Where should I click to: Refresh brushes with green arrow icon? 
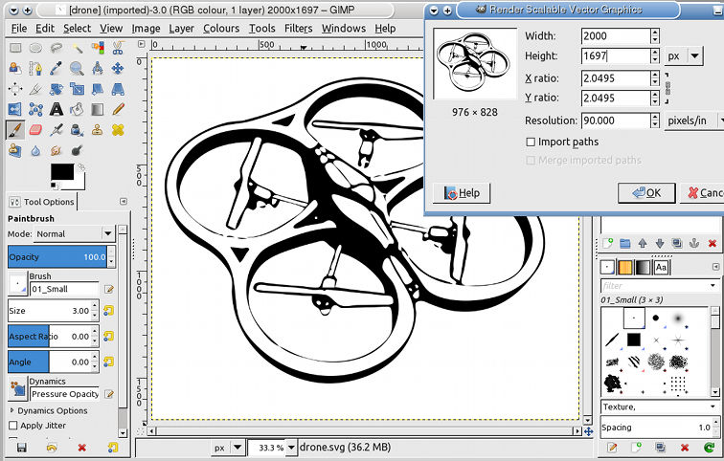tap(710, 447)
